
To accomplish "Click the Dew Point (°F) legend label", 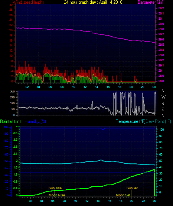I will (x=158, y=121).
